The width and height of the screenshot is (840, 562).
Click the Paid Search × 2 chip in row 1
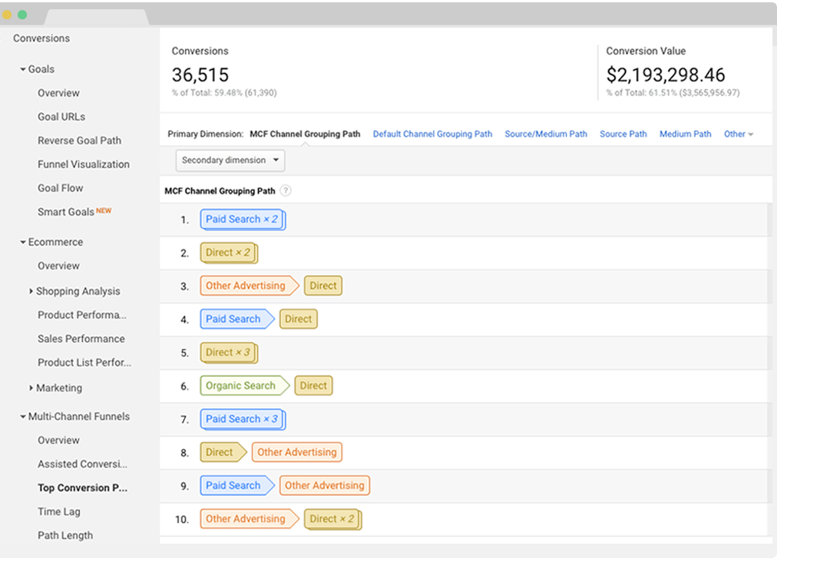point(242,220)
